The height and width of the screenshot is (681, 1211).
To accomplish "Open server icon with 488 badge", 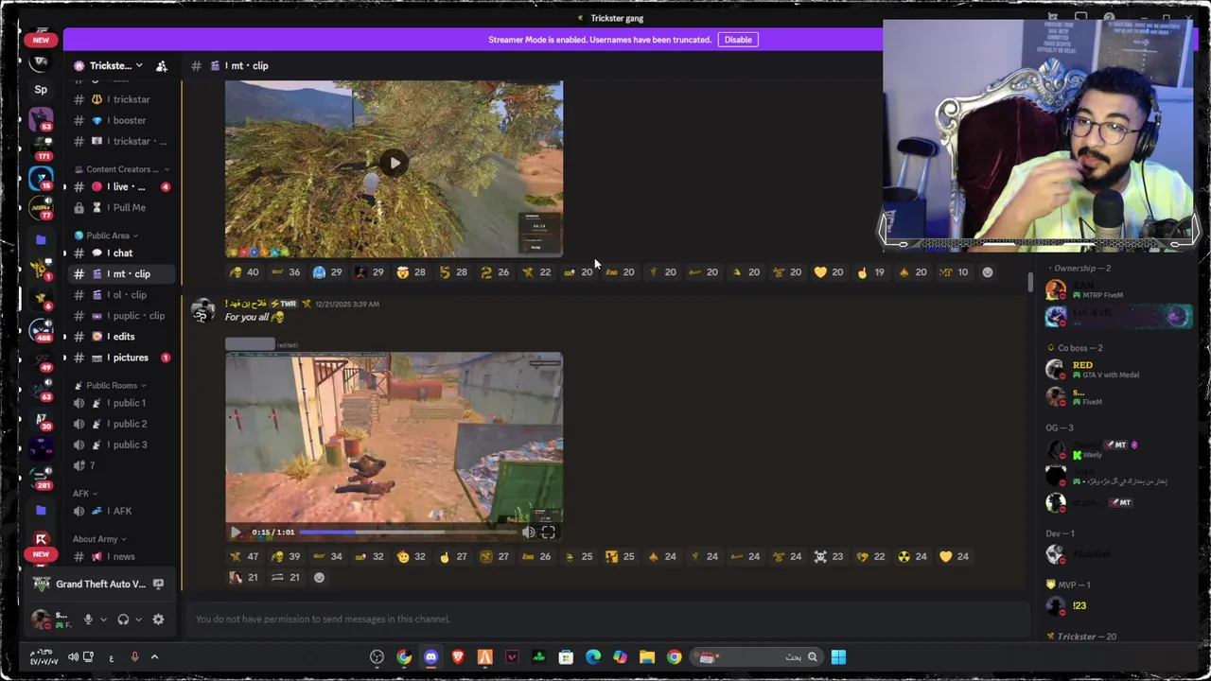I will [41, 332].
